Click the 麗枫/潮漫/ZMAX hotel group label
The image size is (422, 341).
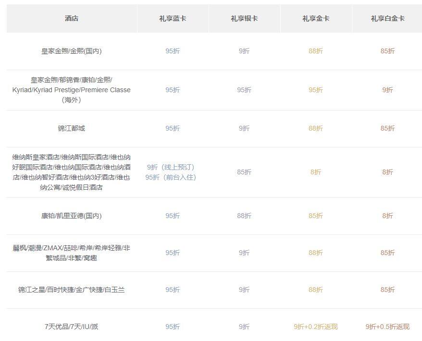tap(72, 253)
